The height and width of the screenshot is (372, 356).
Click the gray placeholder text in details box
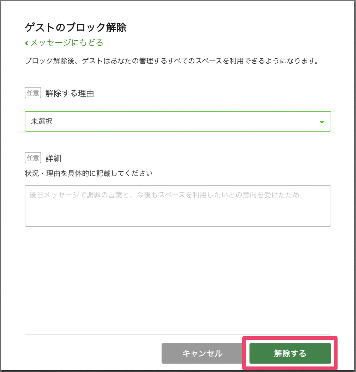coord(164,195)
